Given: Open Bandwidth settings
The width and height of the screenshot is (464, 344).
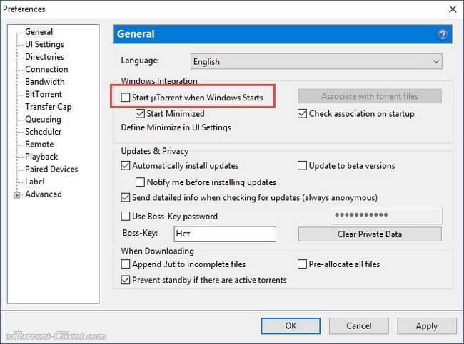Looking at the screenshot, I should [45, 81].
